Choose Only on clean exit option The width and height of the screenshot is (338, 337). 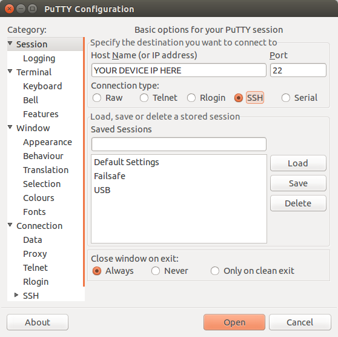[215, 271]
